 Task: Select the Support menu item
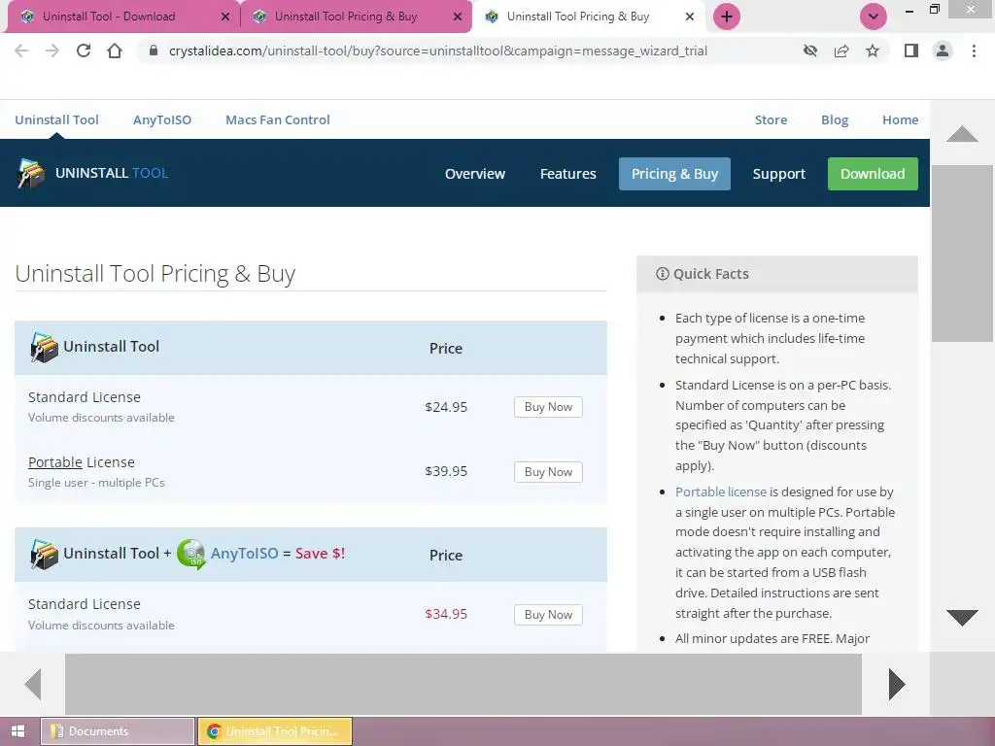pyautogui.click(x=778, y=174)
